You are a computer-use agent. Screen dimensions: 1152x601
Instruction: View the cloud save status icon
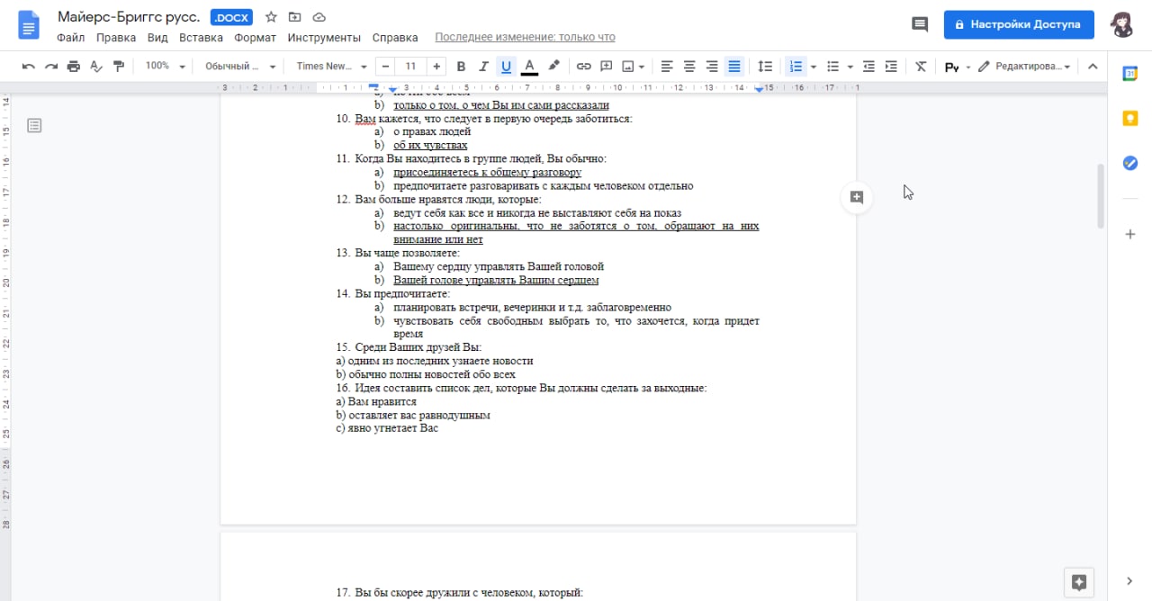(x=319, y=17)
